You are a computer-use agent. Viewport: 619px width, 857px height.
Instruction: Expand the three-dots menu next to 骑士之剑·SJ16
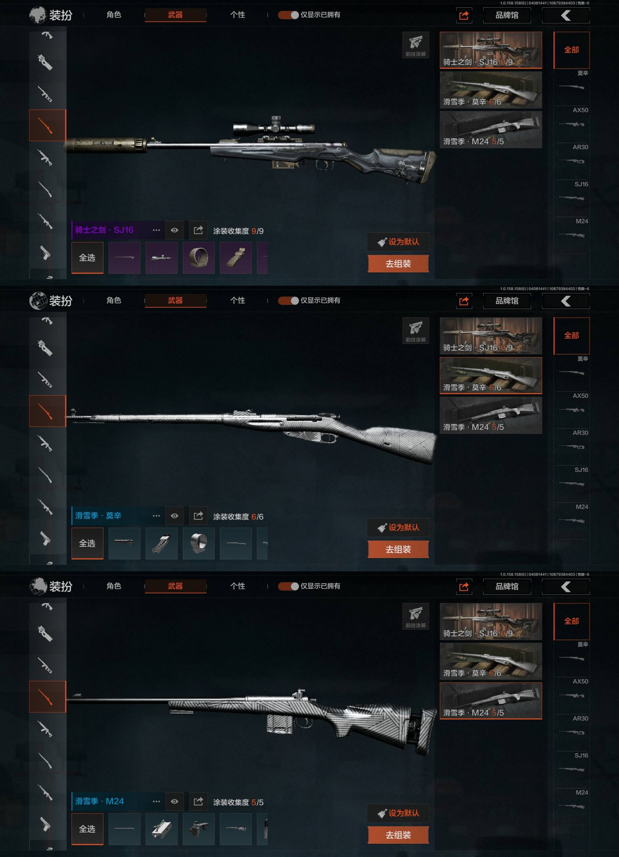coord(156,230)
